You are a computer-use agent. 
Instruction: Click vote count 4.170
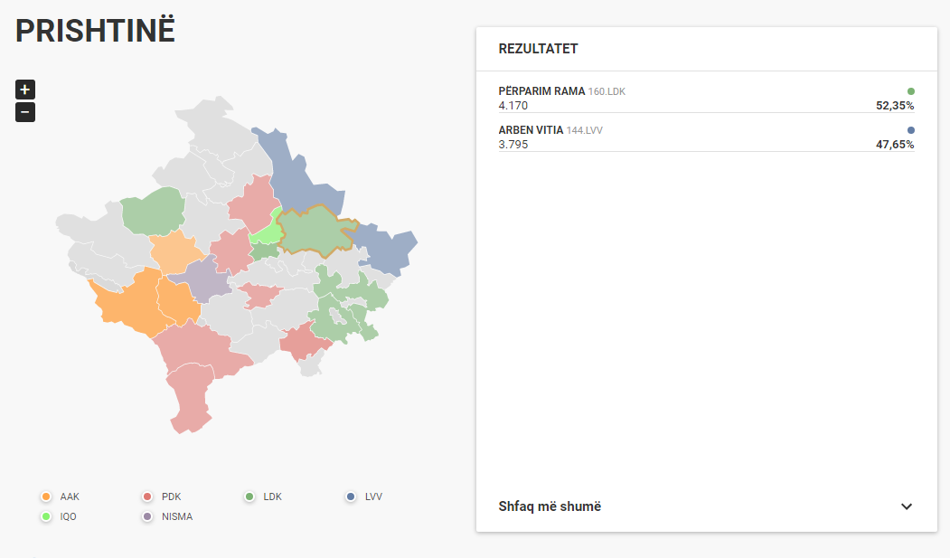pos(513,106)
